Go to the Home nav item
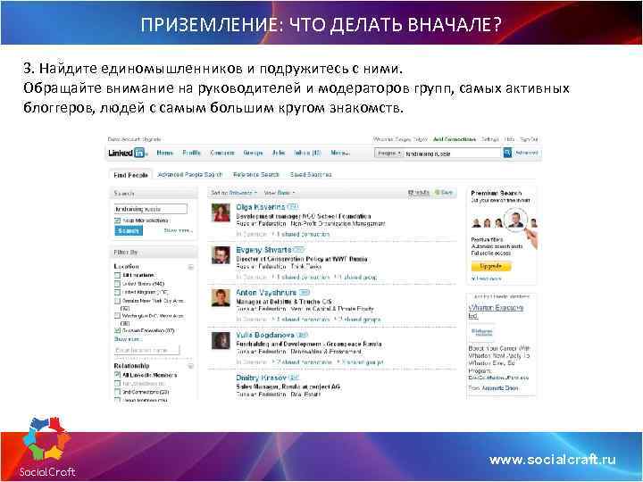 pyautogui.click(x=165, y=153)
